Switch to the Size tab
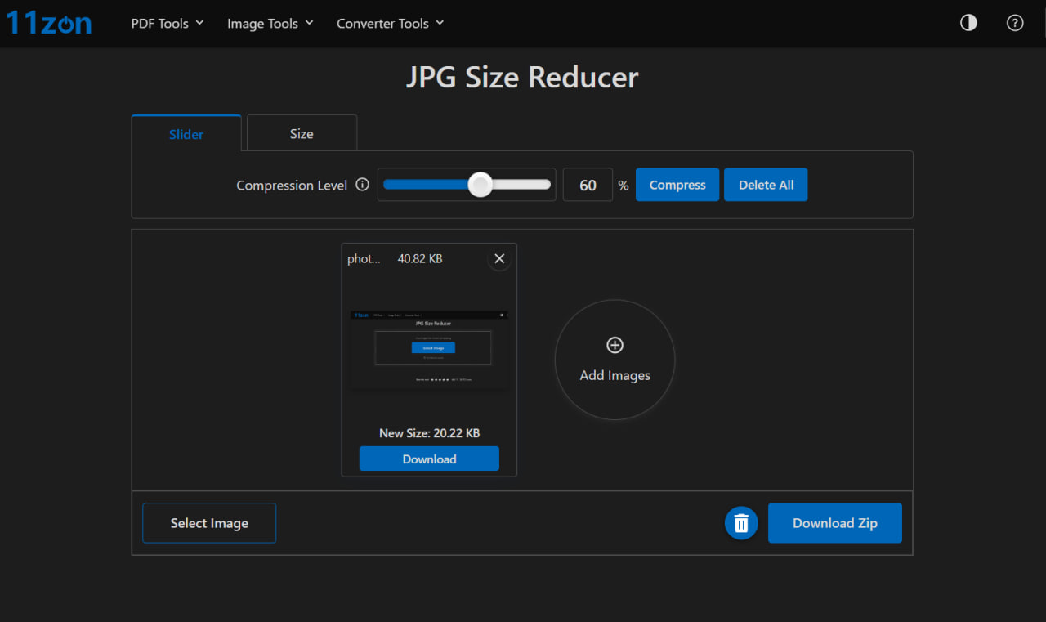 click(302, 133)
